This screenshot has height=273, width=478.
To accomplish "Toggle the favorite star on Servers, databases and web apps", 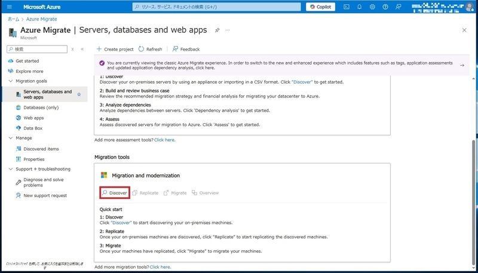I will 79,94.
